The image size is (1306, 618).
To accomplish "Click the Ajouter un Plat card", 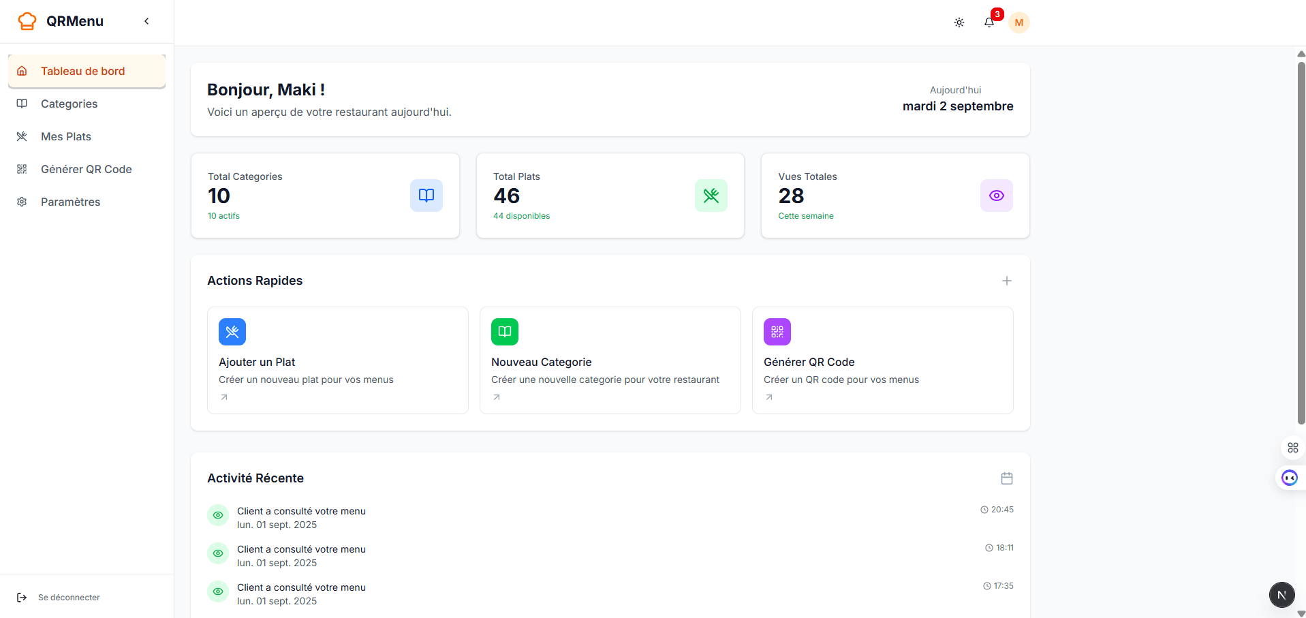I will (x=337, y=360).
